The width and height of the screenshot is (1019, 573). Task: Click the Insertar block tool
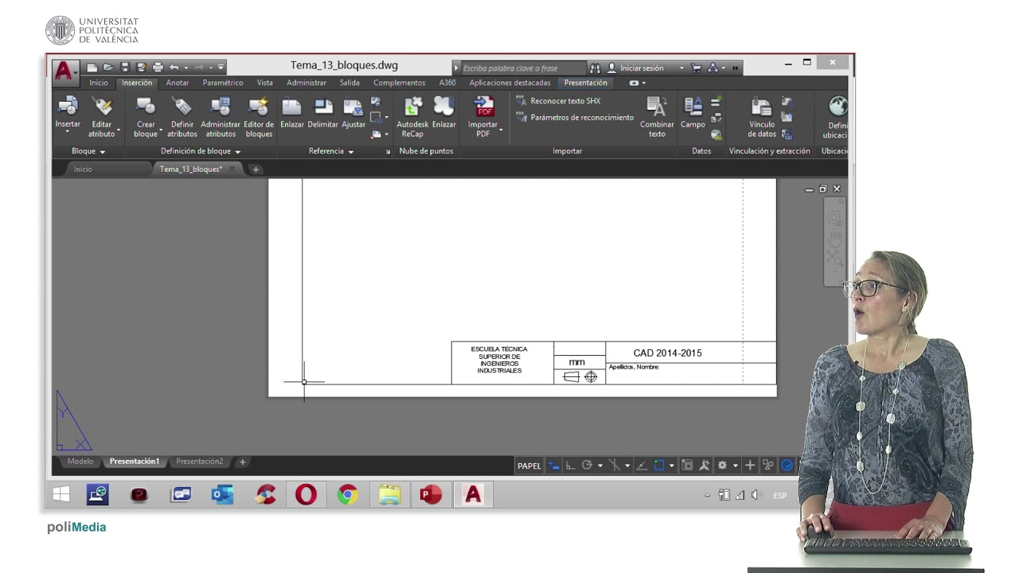(68, 113)
